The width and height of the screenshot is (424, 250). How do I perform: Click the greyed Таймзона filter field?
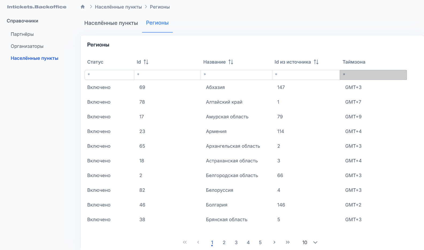[x=373, y=75]
